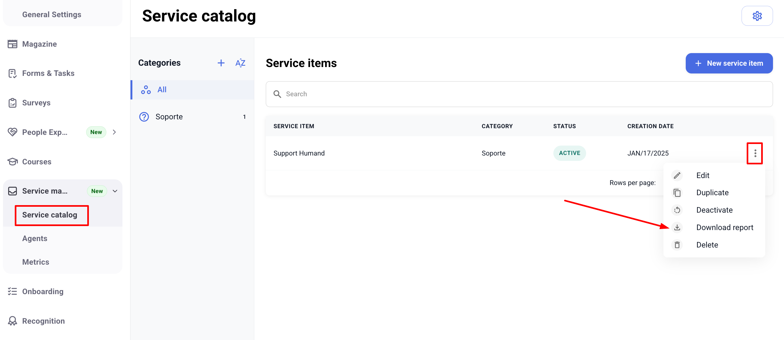Click the Edit pencil icon
The height and width of the screenshot is (340, 784).
click(x=677, y=175)
